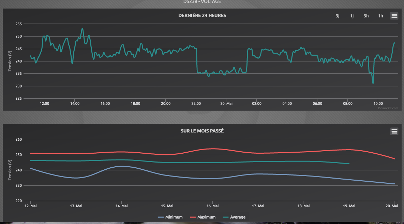
Task: Switch to the 1h zoom range
Action: click(380, 16)
